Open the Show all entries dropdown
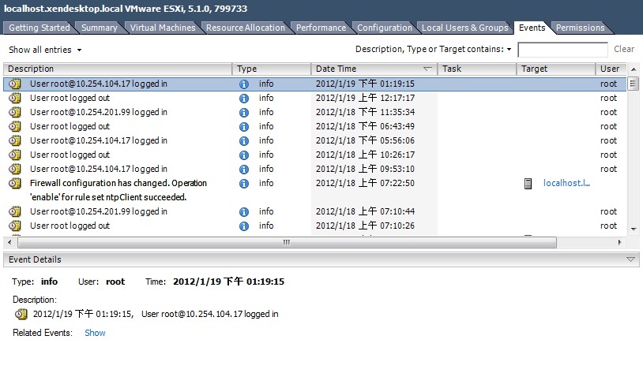Screen dimensions: 643x373 pos(45,50)
